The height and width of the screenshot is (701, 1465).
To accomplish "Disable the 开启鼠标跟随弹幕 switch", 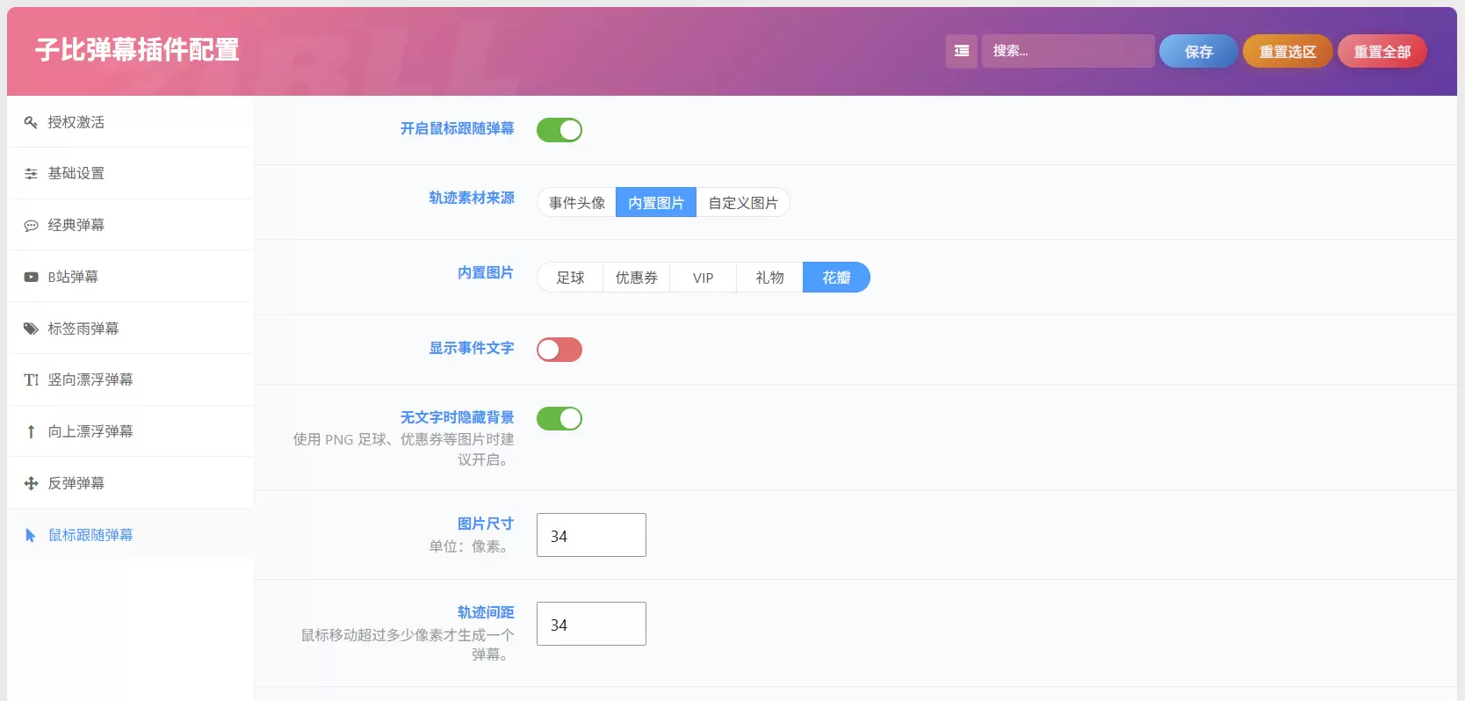I will [559, 130].
